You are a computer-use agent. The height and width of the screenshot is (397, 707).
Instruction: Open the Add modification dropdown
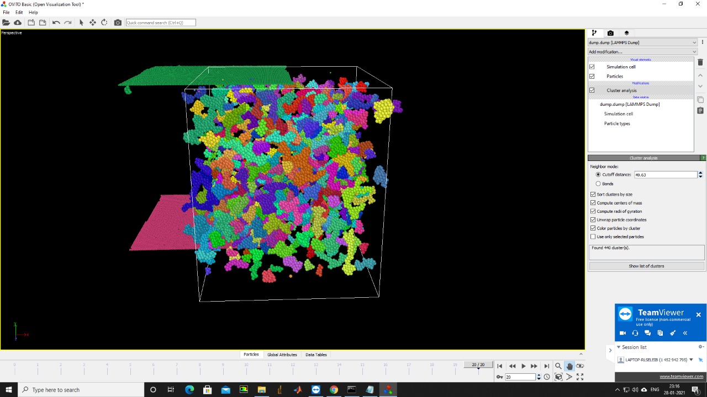click(x=642, y=52)
